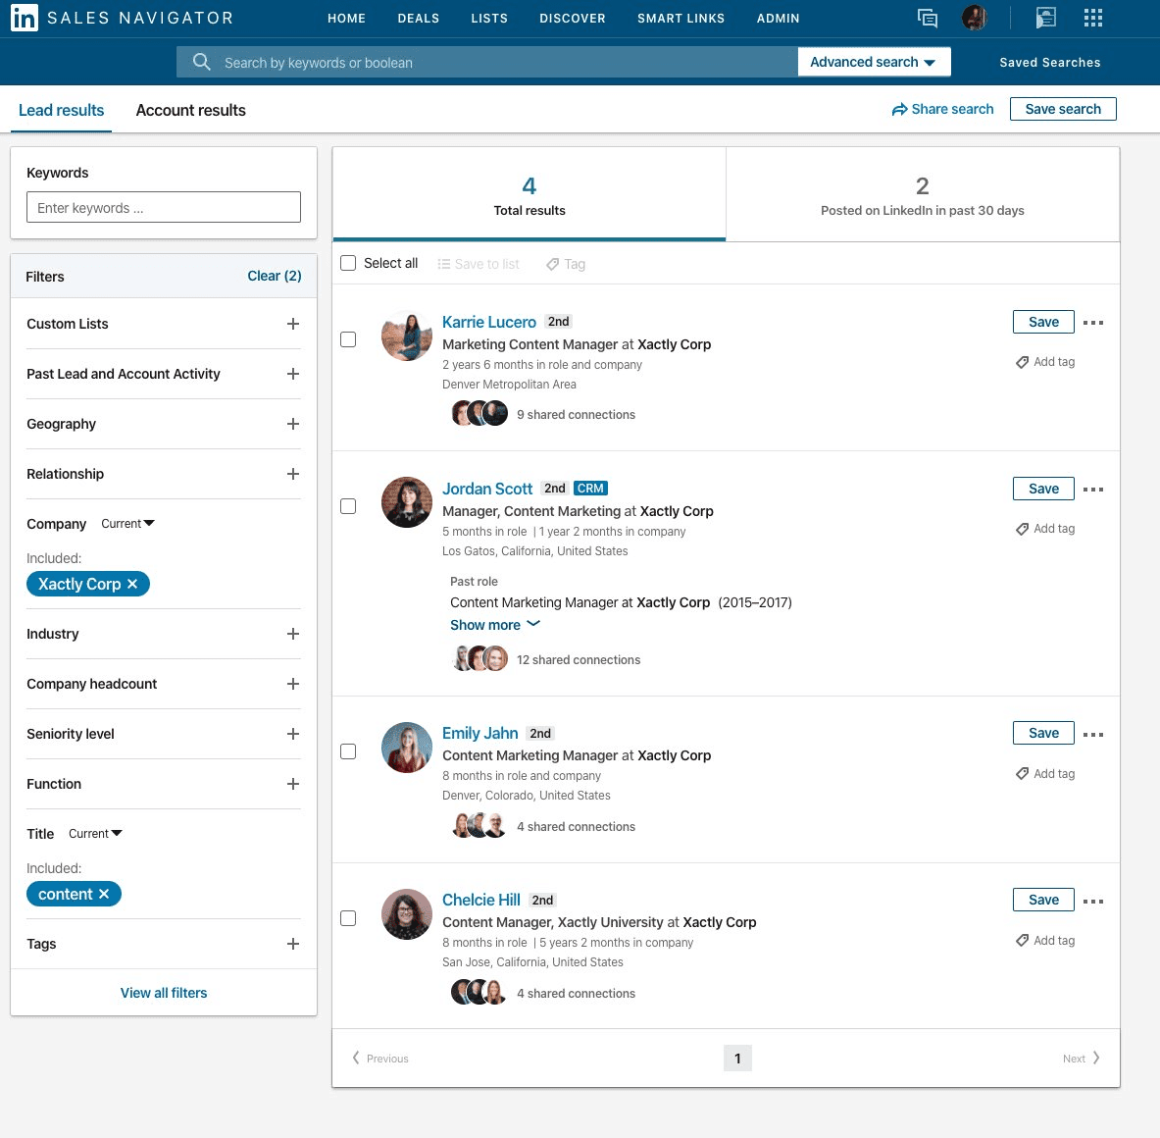Show Posted on LinkedIn in past 30 days

point(922,194)
